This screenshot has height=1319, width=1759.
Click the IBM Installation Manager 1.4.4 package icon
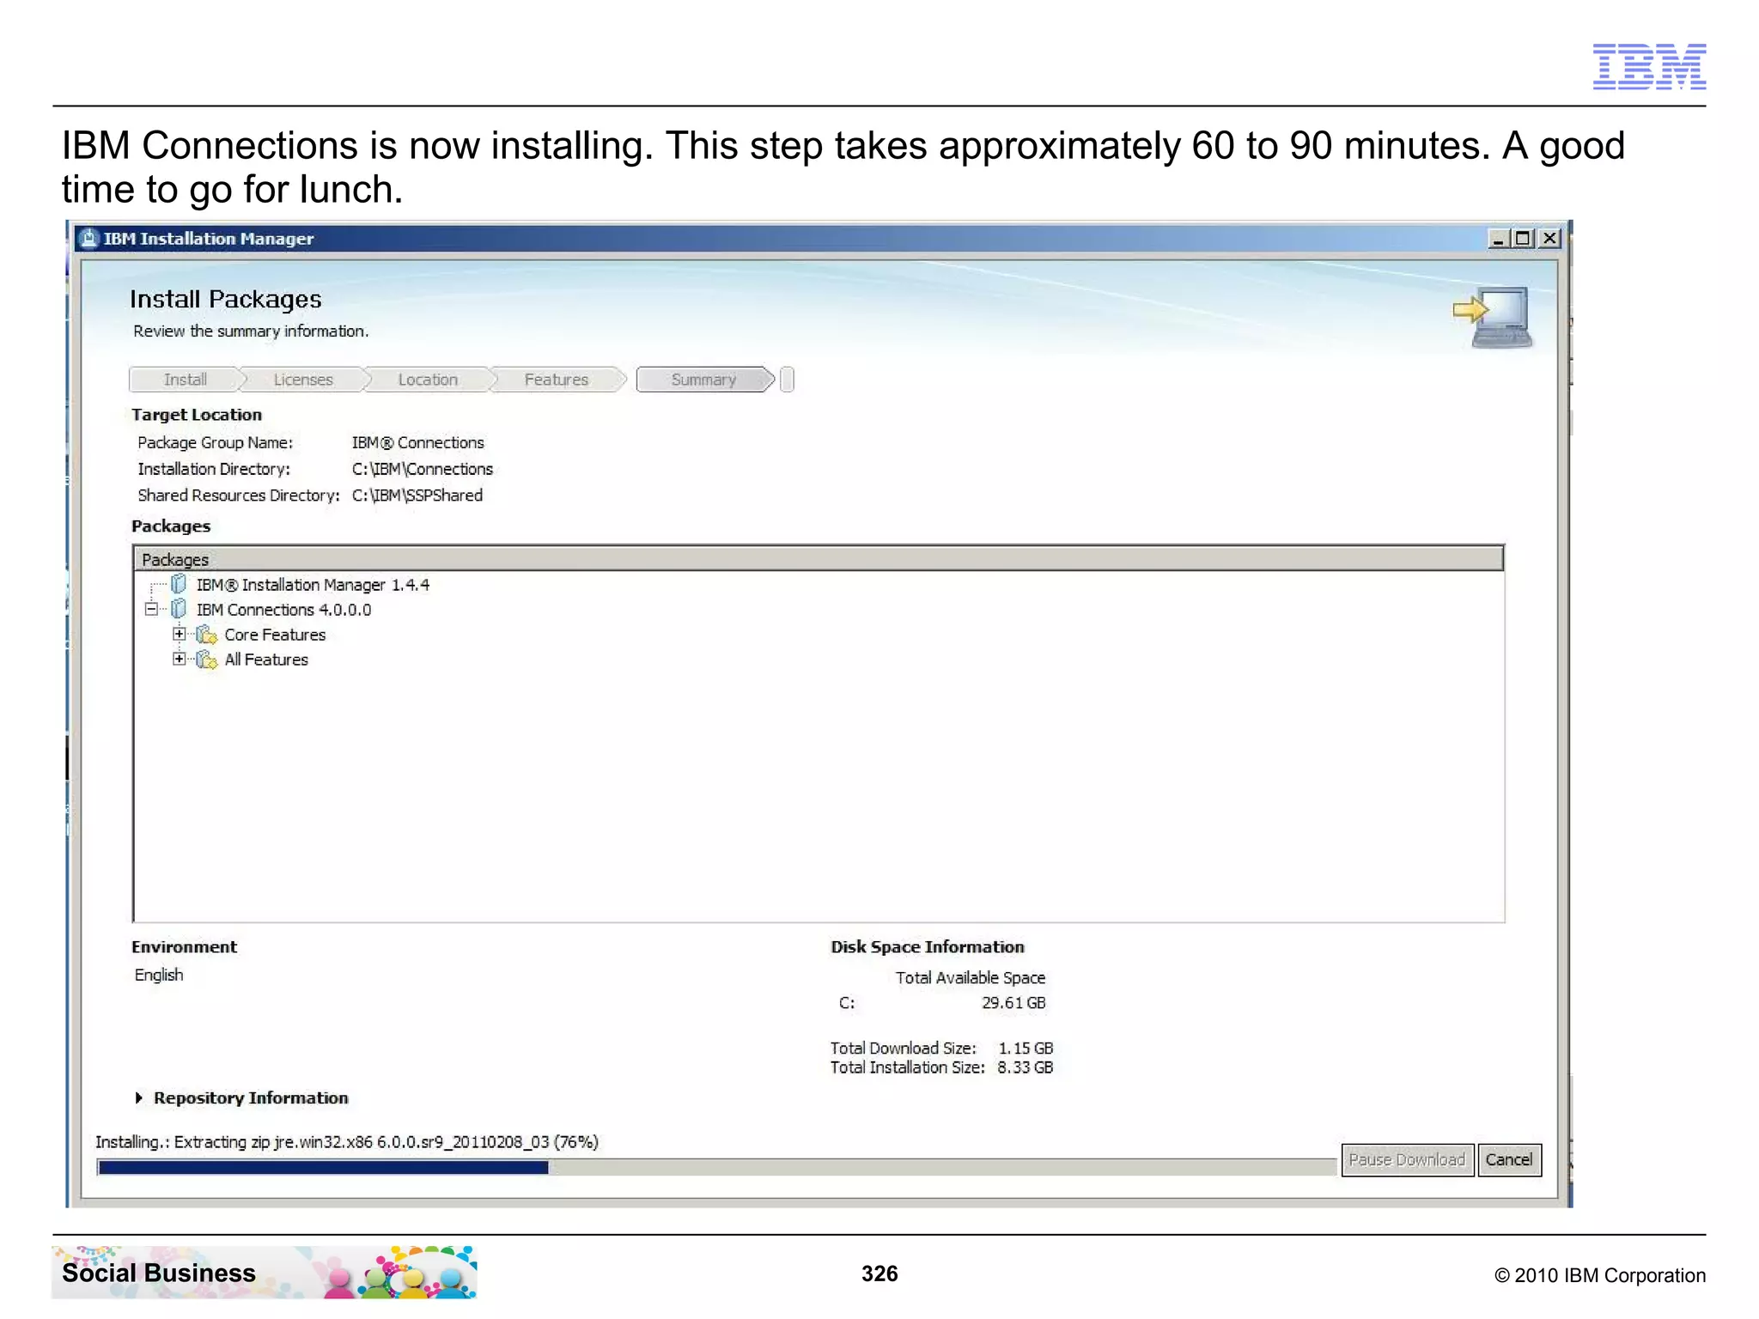[179, 584]
